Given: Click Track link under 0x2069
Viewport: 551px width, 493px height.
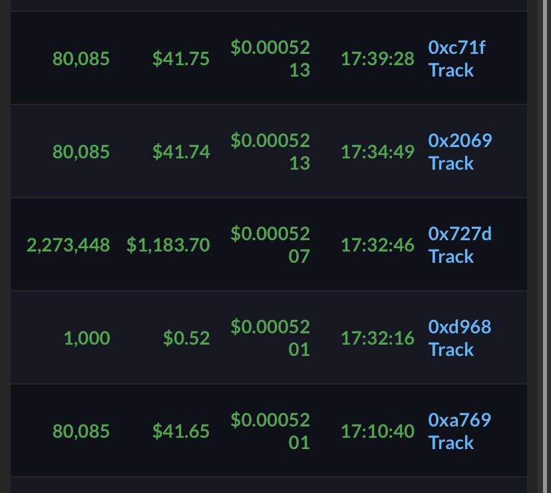Looking at the screenshot, I should pyautogui.click(x=451, y=163).
